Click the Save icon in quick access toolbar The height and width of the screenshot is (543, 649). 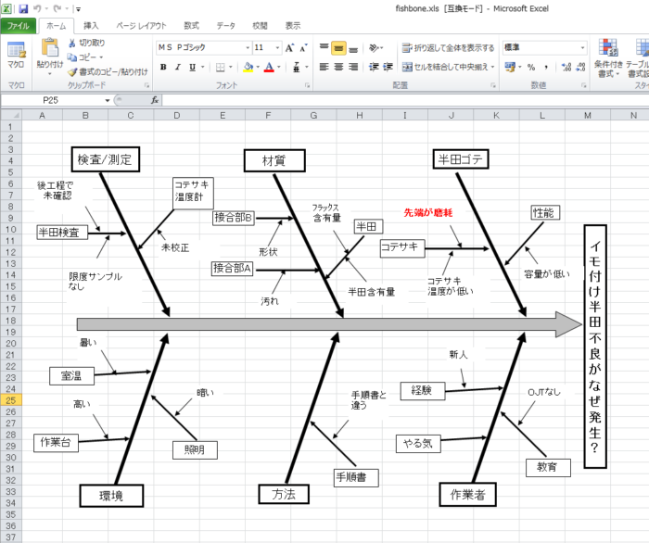tap(23, 8)
